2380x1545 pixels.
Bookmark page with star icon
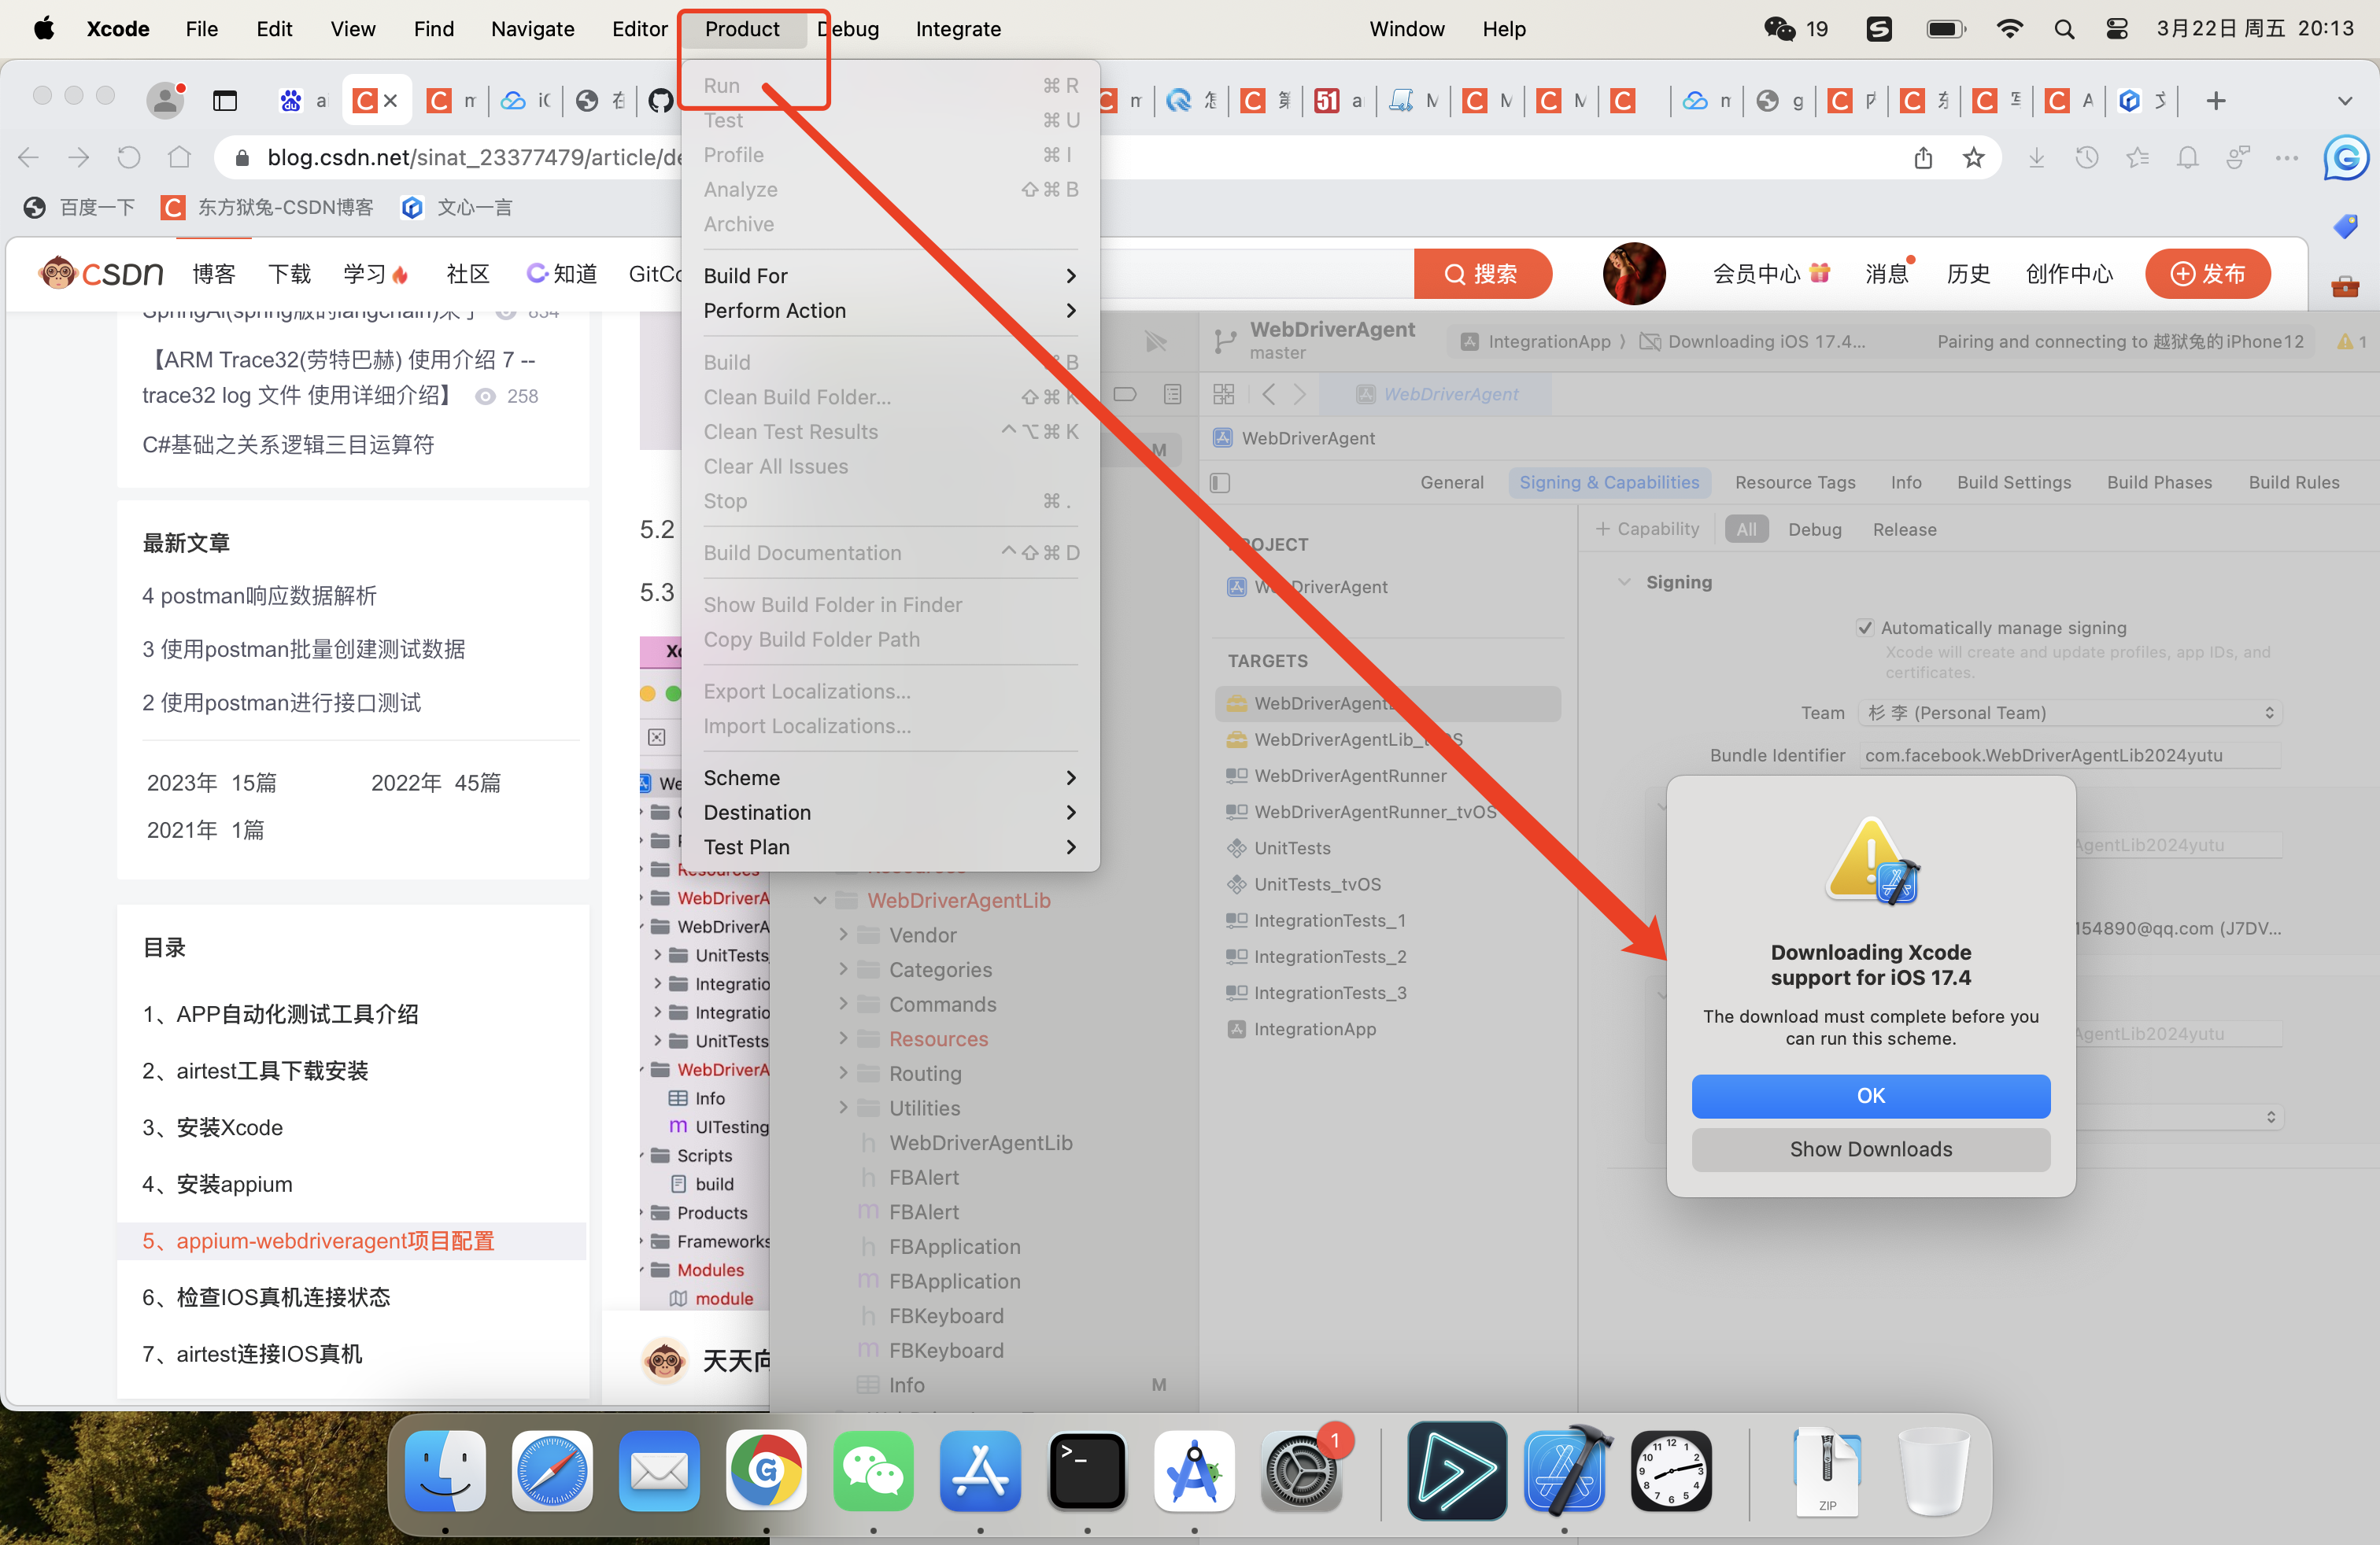(1972, 158)
